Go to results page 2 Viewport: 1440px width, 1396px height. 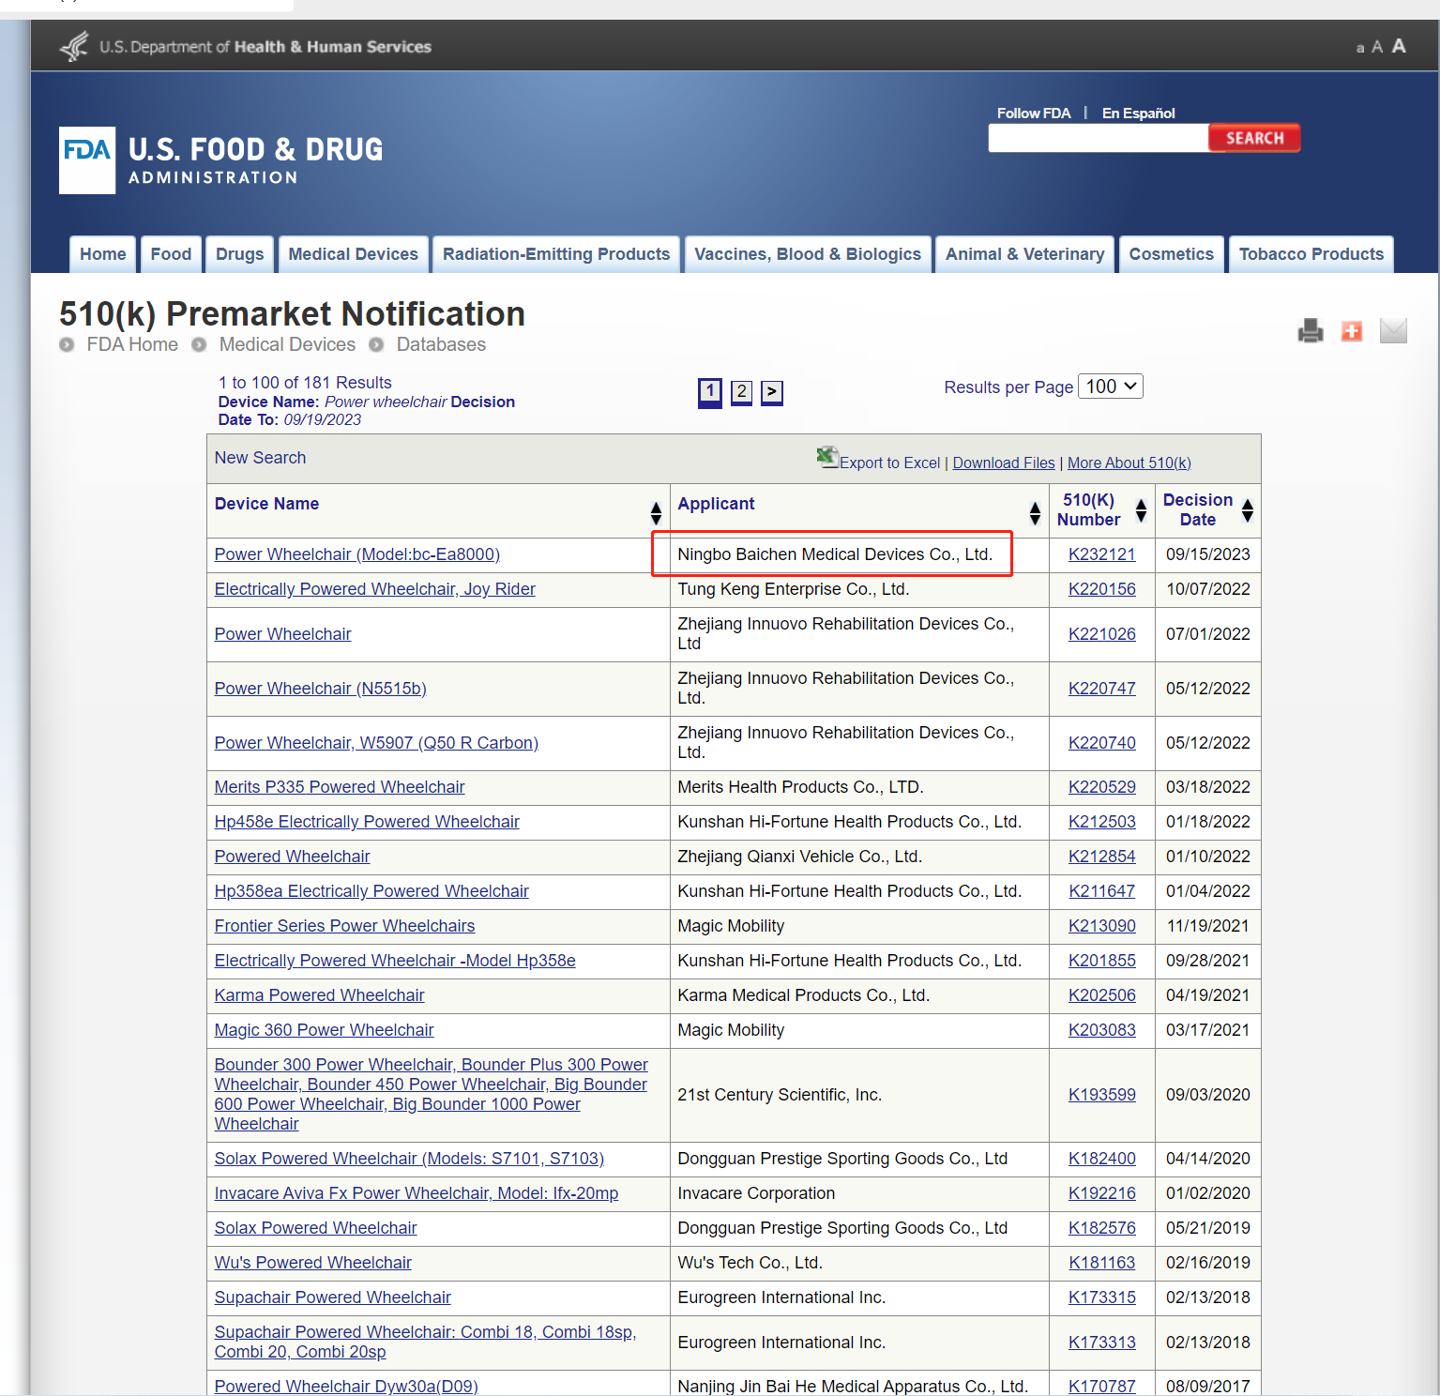coord(741,392)
